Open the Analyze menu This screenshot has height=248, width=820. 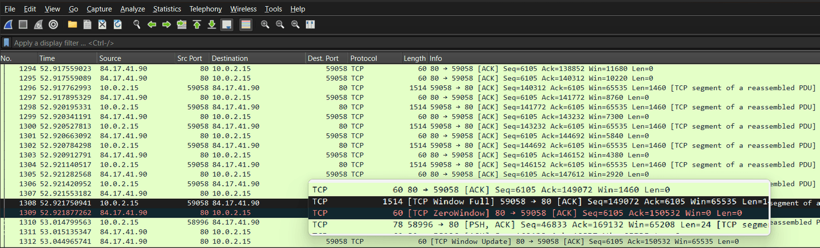tap(132, 9)
